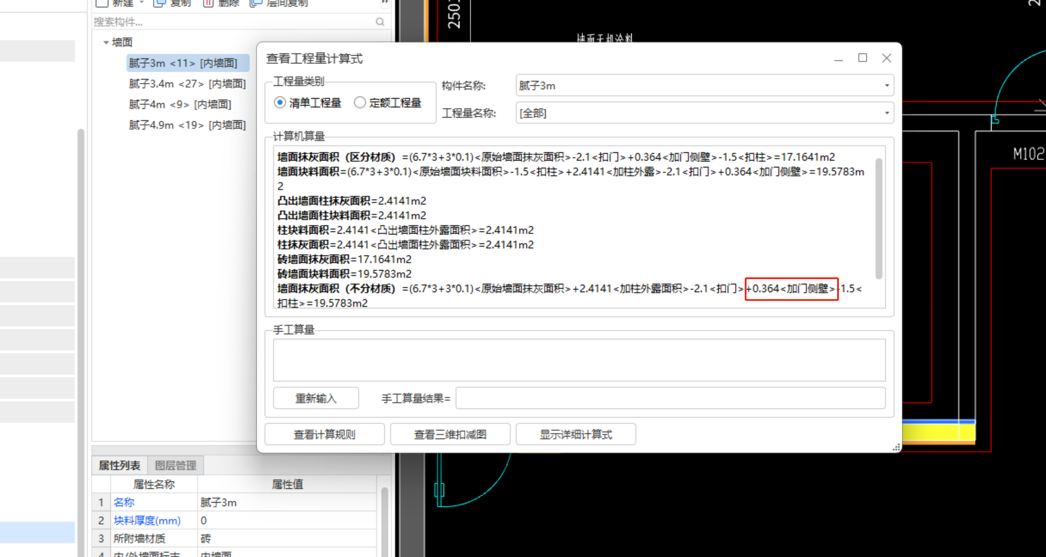
Task: Click the 显示详细计算式 button
Action: point(576,434)
